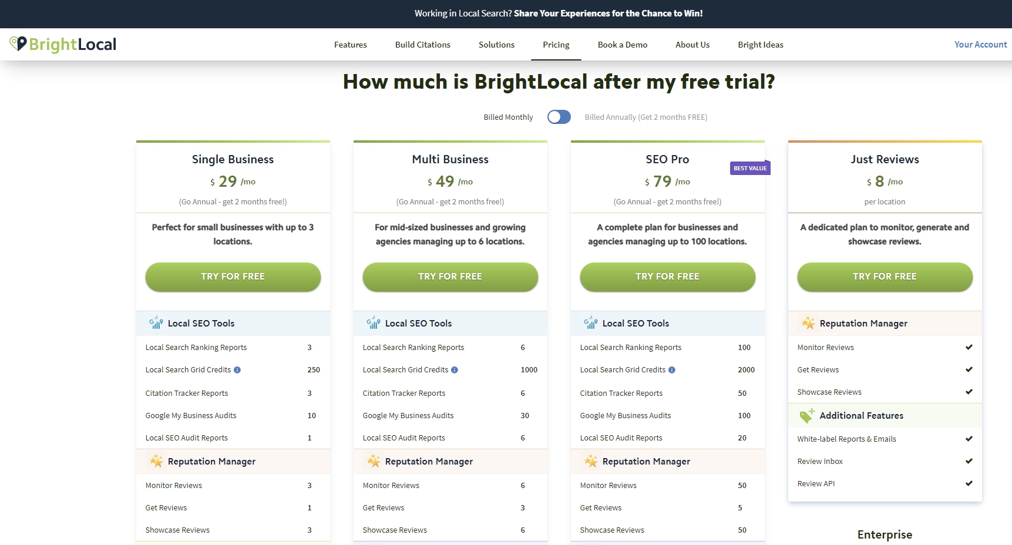Try Single Business plan for free
Screen dimensions: 1012x545
point(233,277)
